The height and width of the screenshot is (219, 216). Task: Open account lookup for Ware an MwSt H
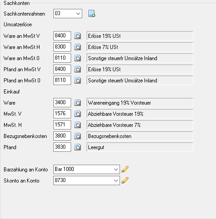coord(77,47)
